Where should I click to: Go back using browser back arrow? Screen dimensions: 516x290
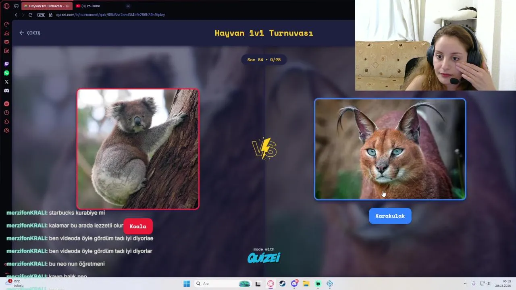16,15
